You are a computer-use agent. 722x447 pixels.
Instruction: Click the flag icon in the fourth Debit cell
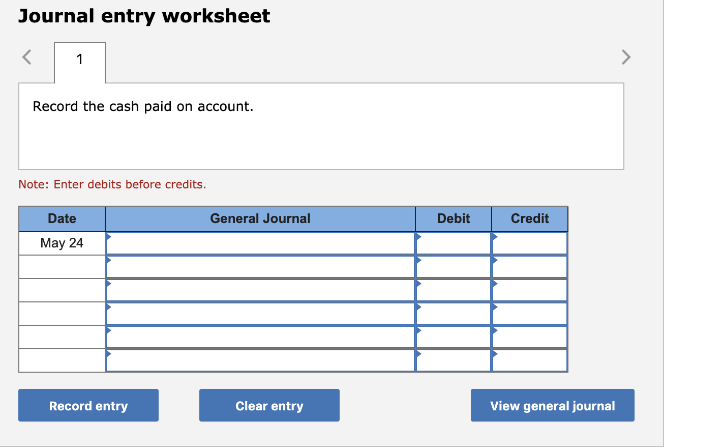(x=418, y=308)
